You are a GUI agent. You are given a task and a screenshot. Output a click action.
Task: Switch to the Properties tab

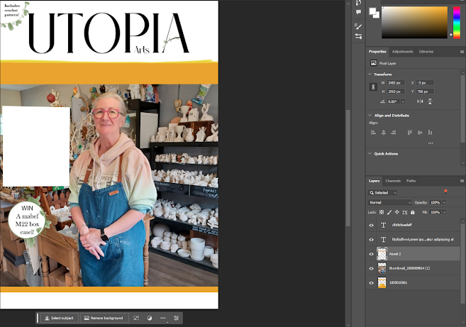point(377,52)
